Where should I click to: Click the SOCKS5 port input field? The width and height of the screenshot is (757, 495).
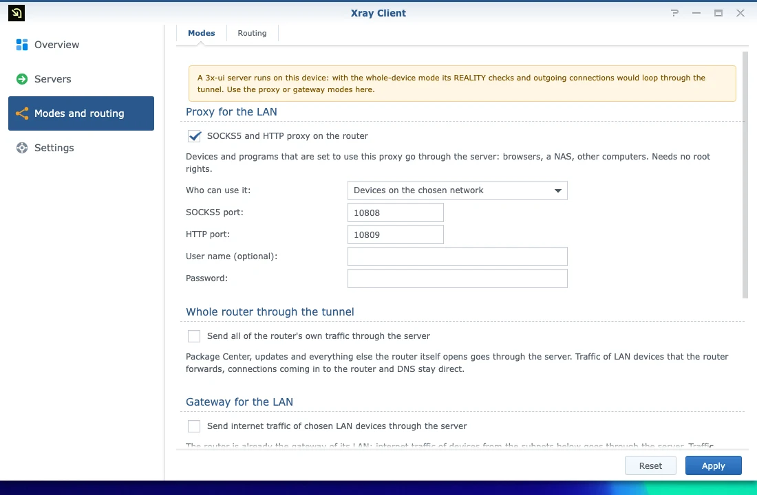click(396, 212)
